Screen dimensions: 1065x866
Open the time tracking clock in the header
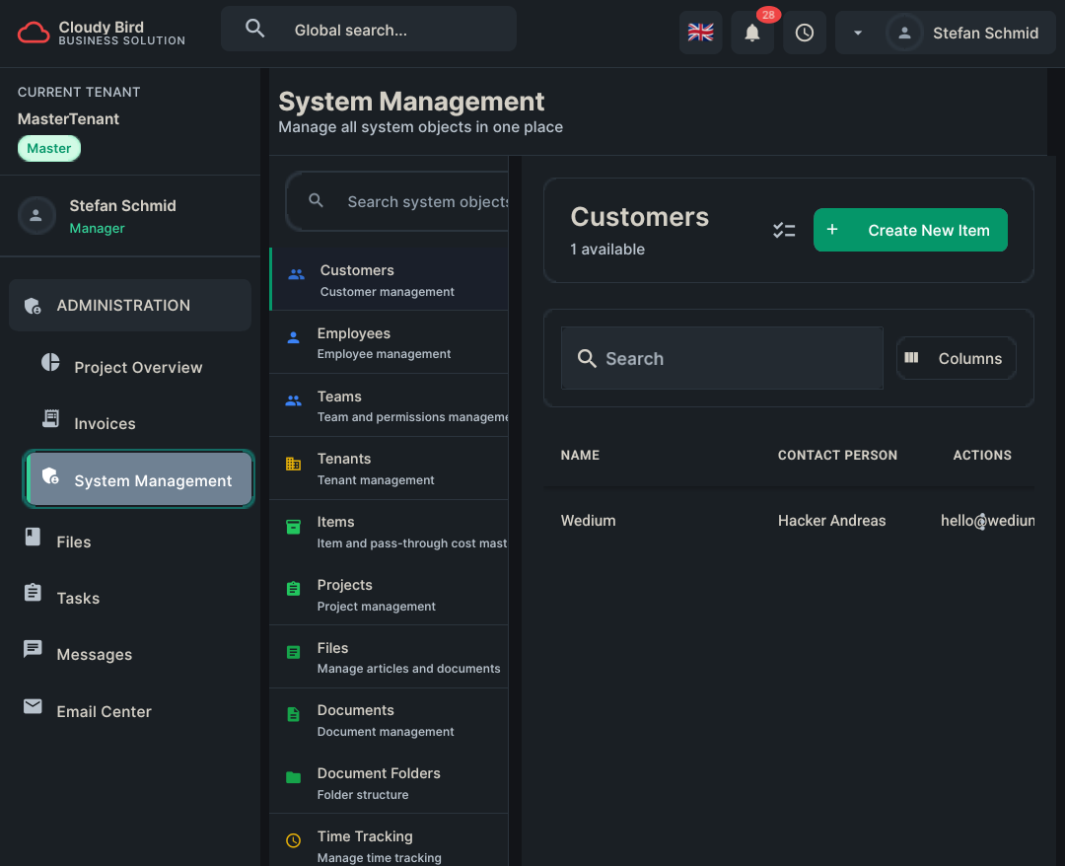pyautogui.click(x=804, y=32)
